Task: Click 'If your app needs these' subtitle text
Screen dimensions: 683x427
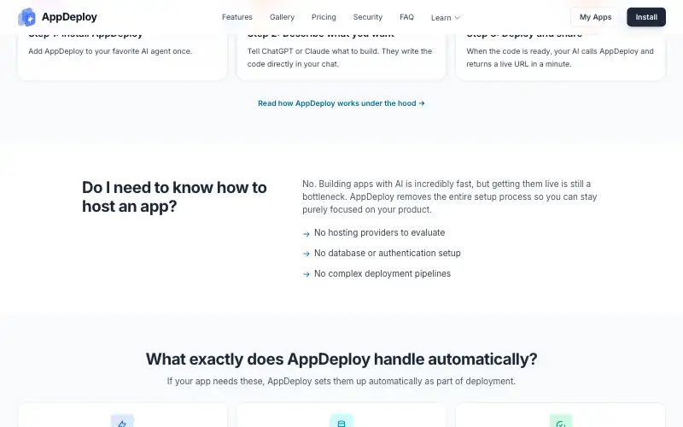Action: tap(341, 381)
